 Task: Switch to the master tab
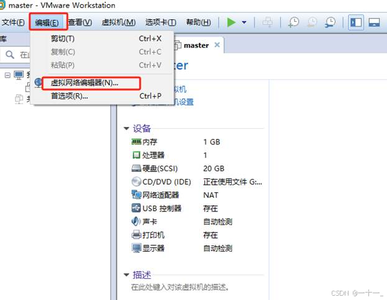[196, 45]
